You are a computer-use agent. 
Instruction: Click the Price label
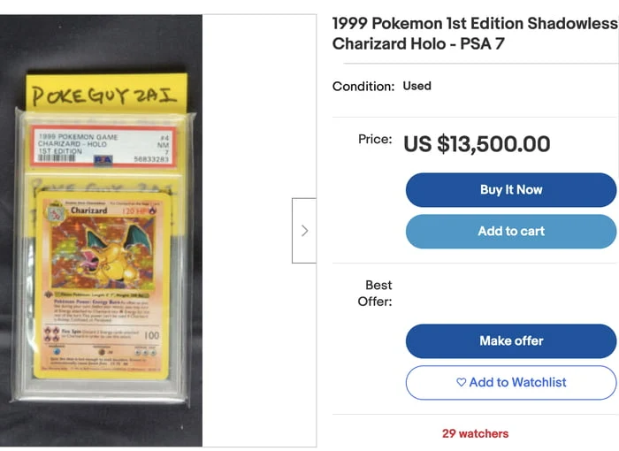375,140
